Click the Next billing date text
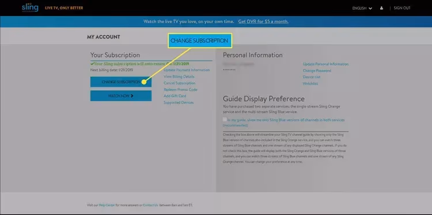Screen dimensions: 432x215 tap(112, 70)
